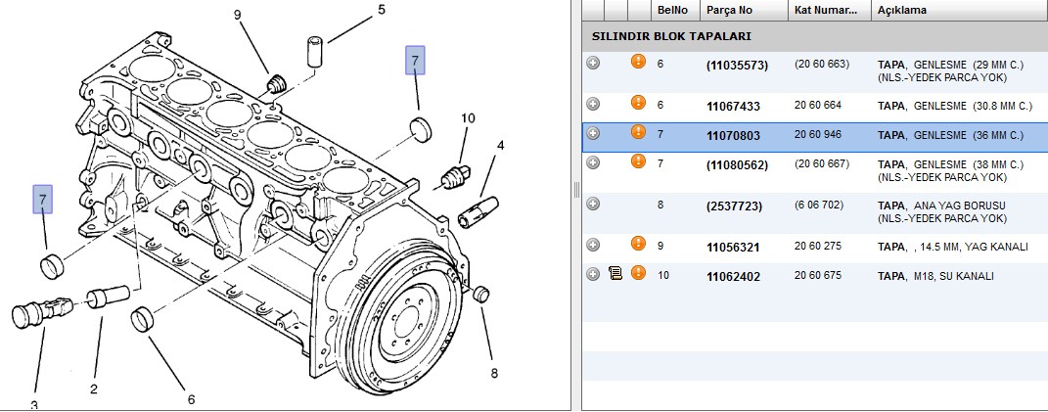The width and height of the screenshot is (1048, 412).
Task: Click catalog number 20 60 275
Action: pos(817,247)
